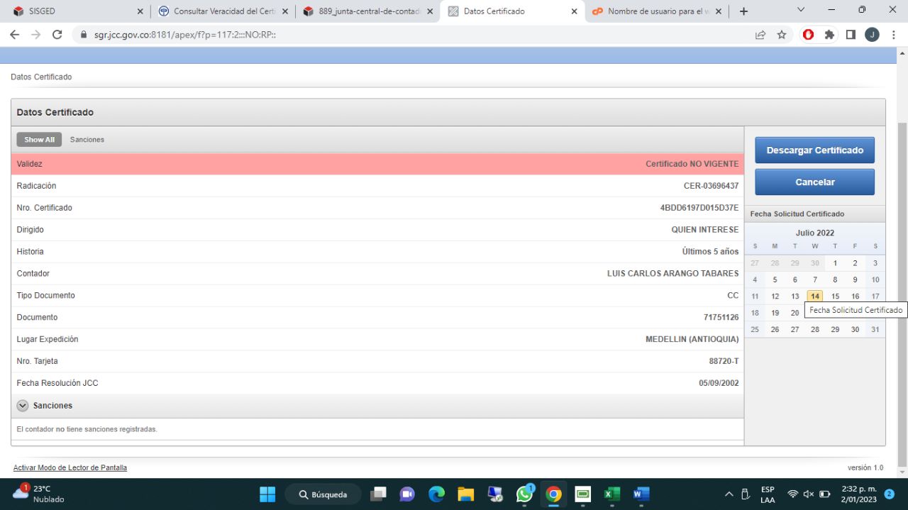Open the browser Extensions puzzle icon

click(x=829, y=35)
